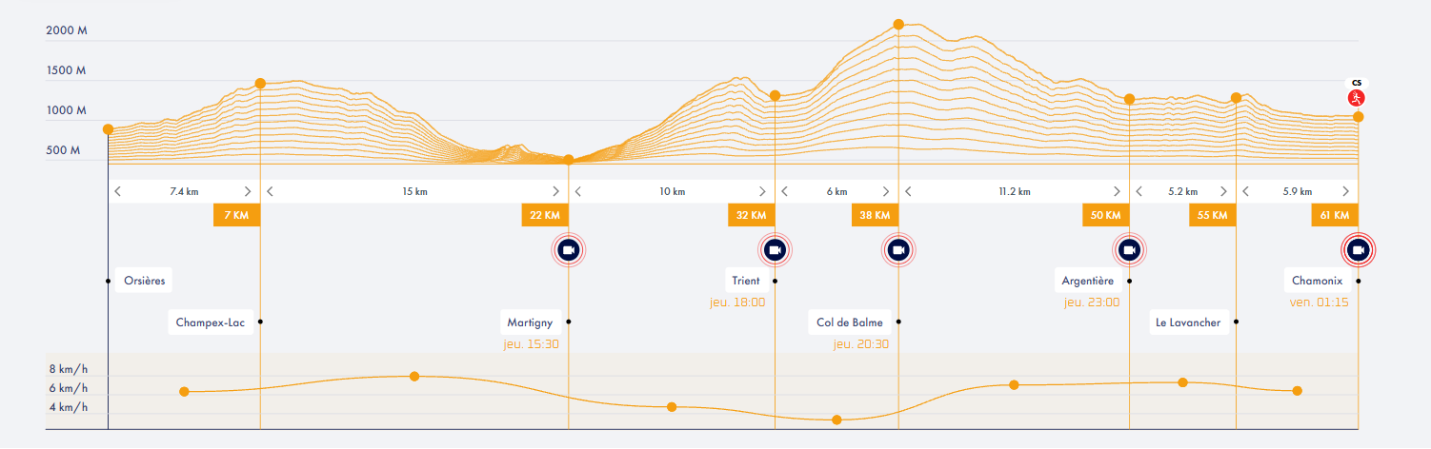Click the Orsières start label
Screen dimensions: 1431x449
(x=144, y=281)
